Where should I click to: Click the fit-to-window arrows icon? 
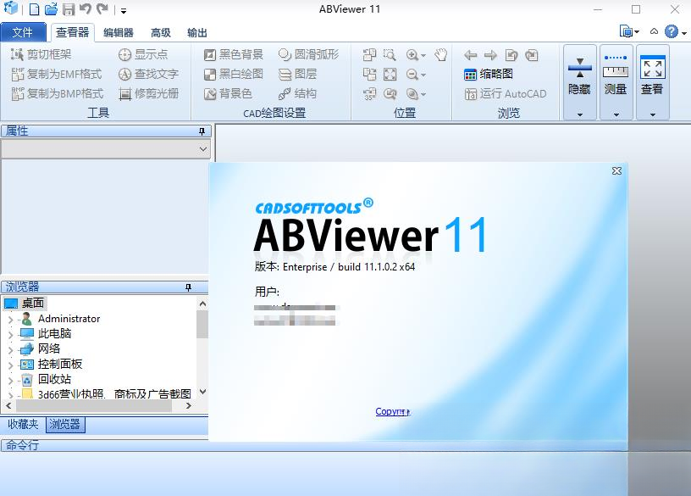tap(390, 74)
